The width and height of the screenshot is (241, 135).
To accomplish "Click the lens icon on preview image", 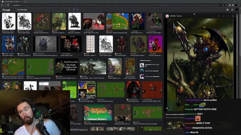I will (x=167, y=108).
